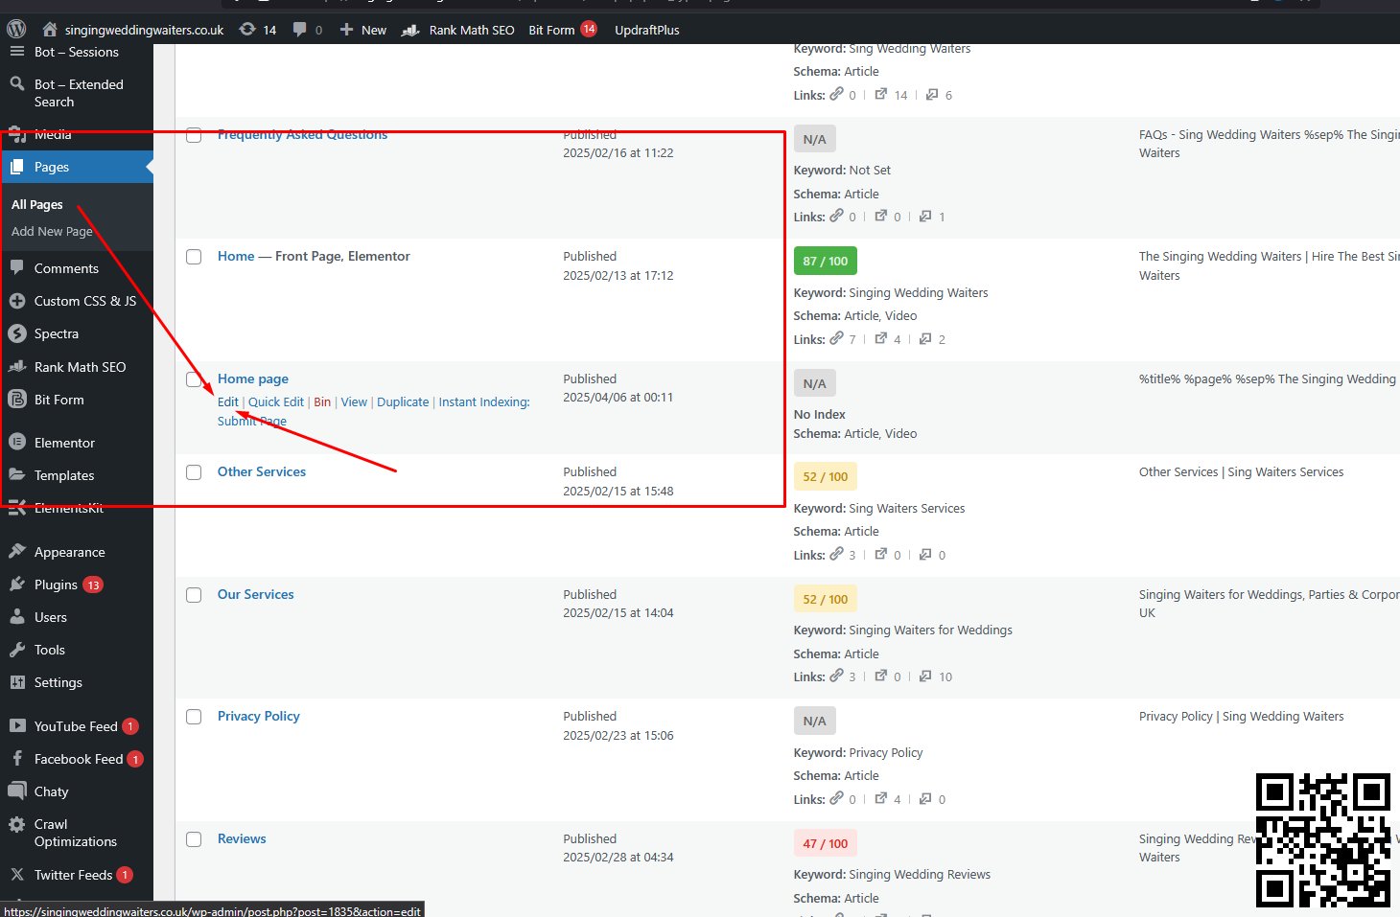Screen dimensions: 1400x917
Task: Select the Privacy Policy page checkbox
Action: coord(194,717)
